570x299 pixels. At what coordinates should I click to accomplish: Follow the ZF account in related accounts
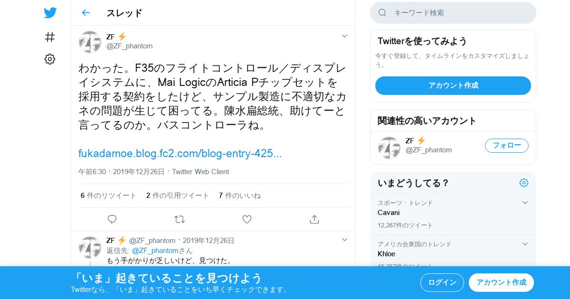coord(507,146)
